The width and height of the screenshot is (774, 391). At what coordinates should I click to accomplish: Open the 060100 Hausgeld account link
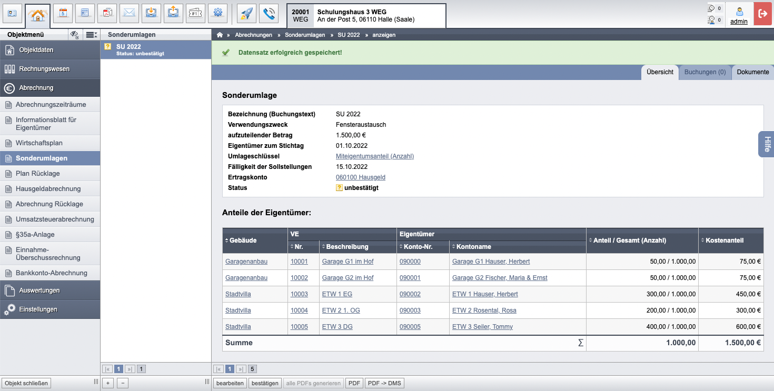pyautogui.click(x=361, y=177)
